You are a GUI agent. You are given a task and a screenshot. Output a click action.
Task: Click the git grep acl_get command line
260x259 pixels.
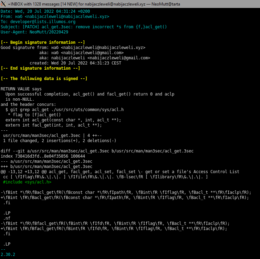[64, 110]
